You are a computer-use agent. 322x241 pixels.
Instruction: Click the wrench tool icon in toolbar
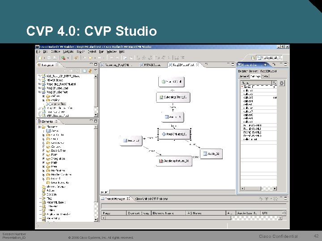76,58
